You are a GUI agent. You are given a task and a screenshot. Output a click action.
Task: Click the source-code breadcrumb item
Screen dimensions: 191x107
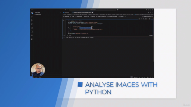click(130, 15)
